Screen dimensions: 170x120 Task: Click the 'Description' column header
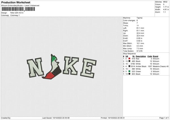(x=141, y=56)
